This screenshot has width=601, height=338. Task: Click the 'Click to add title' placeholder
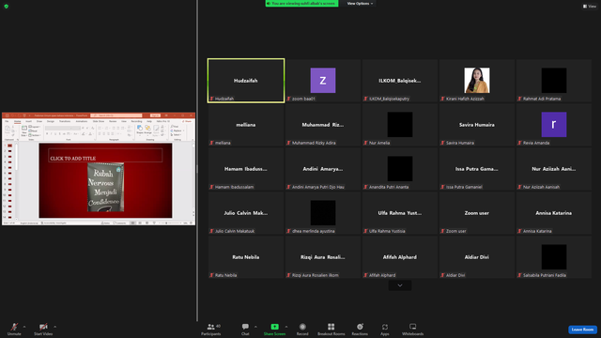point(105,155)
